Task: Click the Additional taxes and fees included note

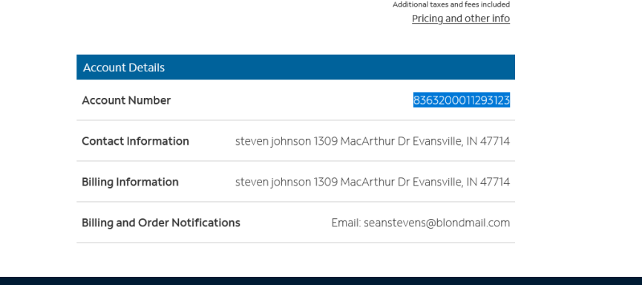Action: point(451,4)
